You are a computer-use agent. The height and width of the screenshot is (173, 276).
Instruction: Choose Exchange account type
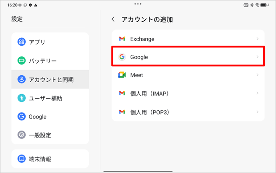coord(188,39)
